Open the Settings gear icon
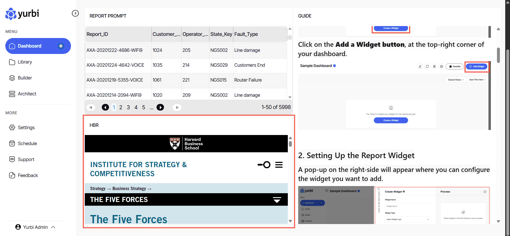 [12, 128]
